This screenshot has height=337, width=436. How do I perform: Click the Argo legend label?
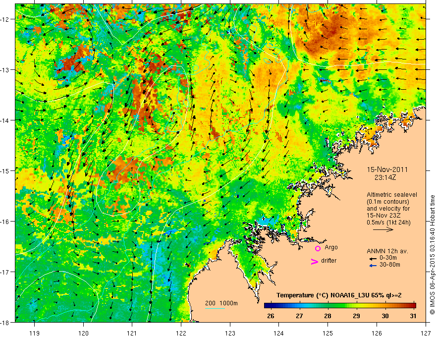pyautogui.click(x=331, y=247)
